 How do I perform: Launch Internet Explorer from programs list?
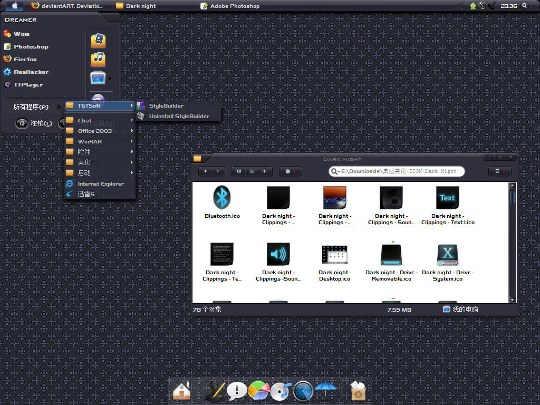100,184
